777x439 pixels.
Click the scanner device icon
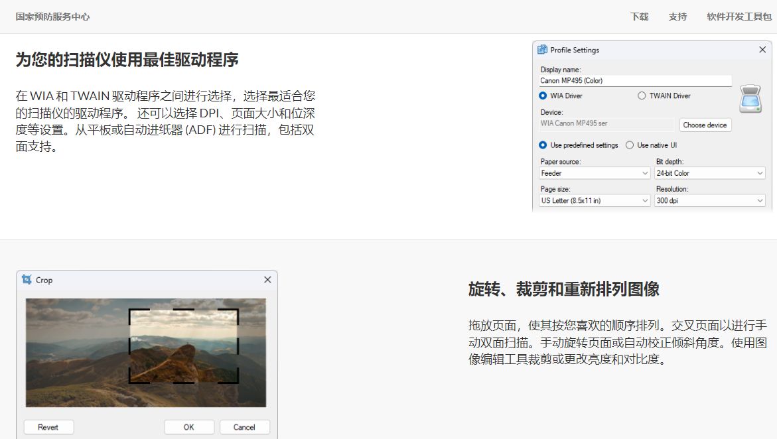[750, 99]
